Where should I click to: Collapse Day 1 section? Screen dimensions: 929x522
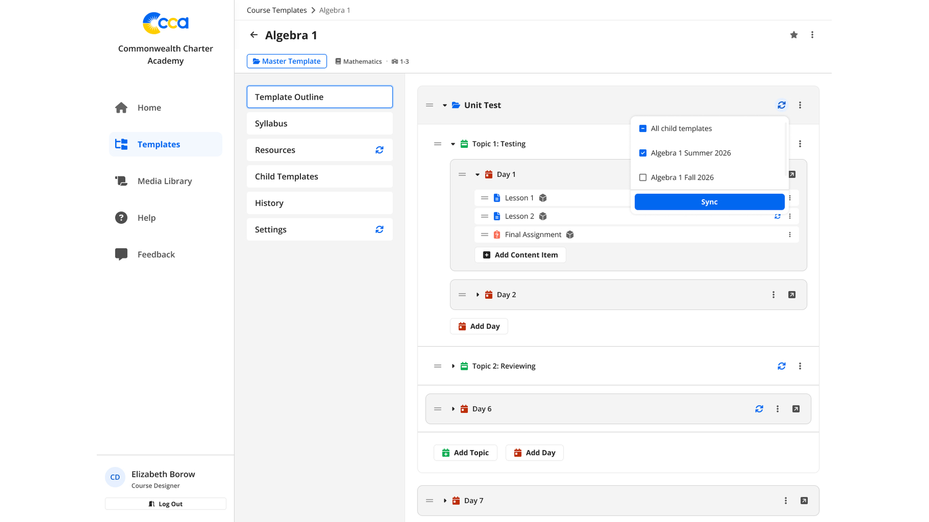(477, 174)
